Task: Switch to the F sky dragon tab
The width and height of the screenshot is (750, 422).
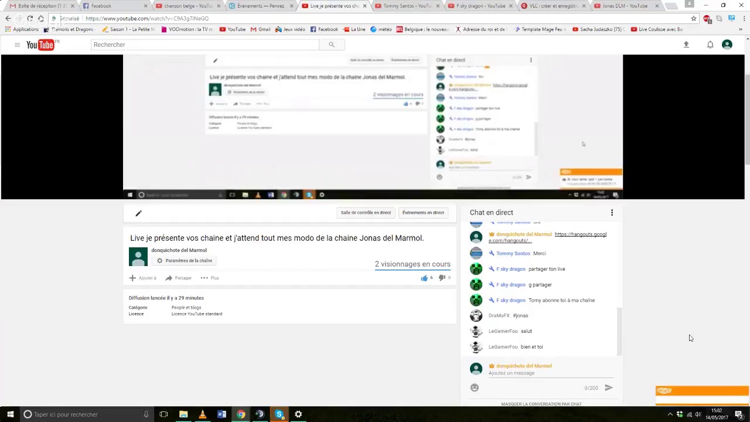Action: coord(480,6)
